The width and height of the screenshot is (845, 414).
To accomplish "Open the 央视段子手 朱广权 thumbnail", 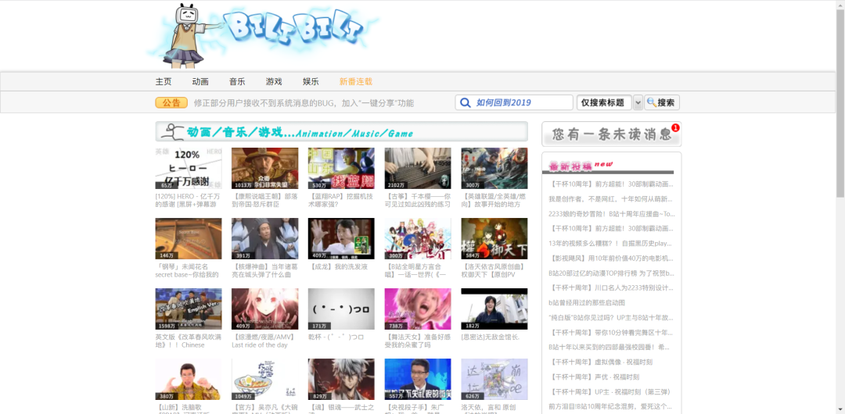I will point(418,379).
